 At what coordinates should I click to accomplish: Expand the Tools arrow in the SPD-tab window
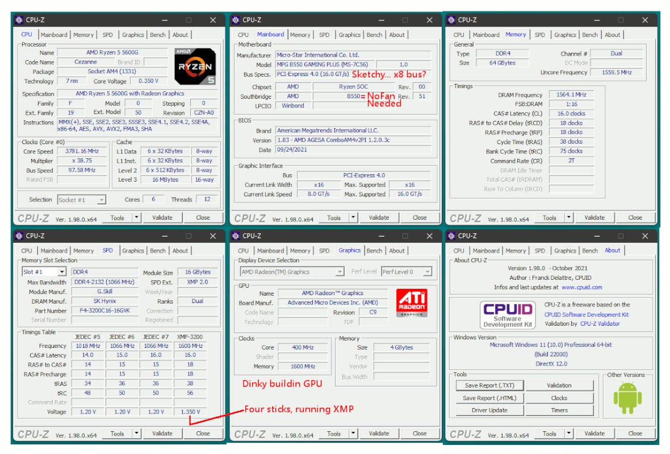click(136, 434)
